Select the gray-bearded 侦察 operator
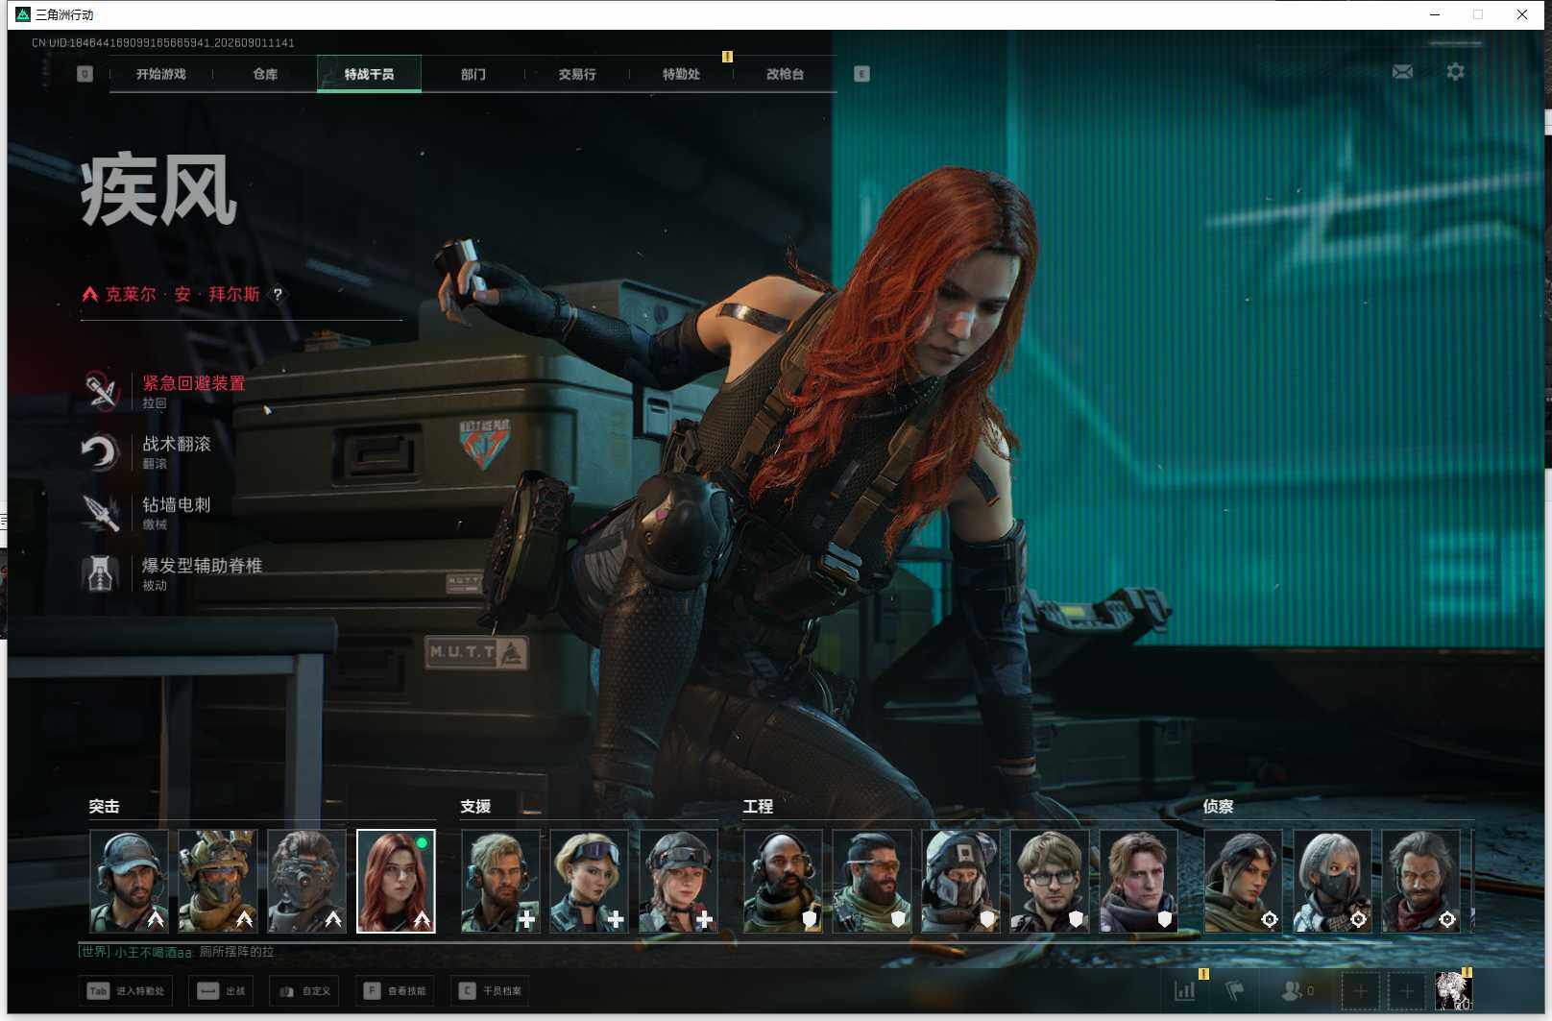 coord(1421,882)
